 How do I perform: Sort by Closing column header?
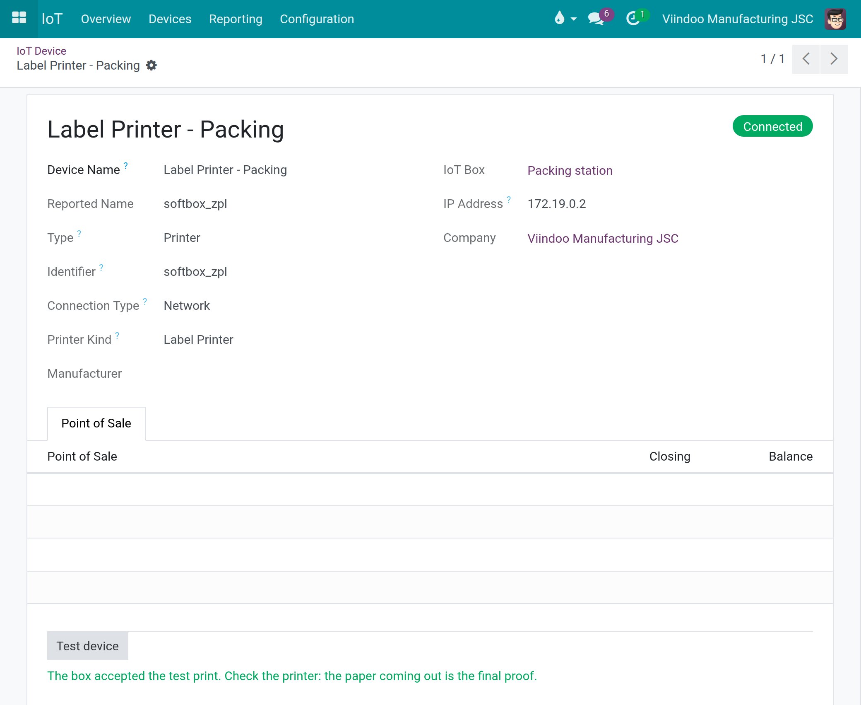coord(670,456)
